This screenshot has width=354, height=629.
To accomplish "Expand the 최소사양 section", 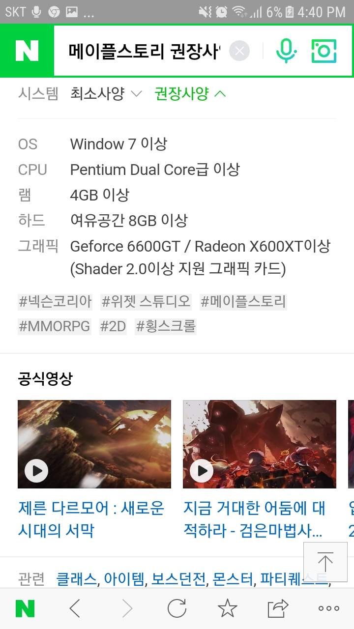I will click(x=106, y=93).
